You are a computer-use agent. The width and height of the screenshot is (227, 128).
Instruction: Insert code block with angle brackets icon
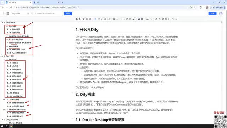click(124, 19)
